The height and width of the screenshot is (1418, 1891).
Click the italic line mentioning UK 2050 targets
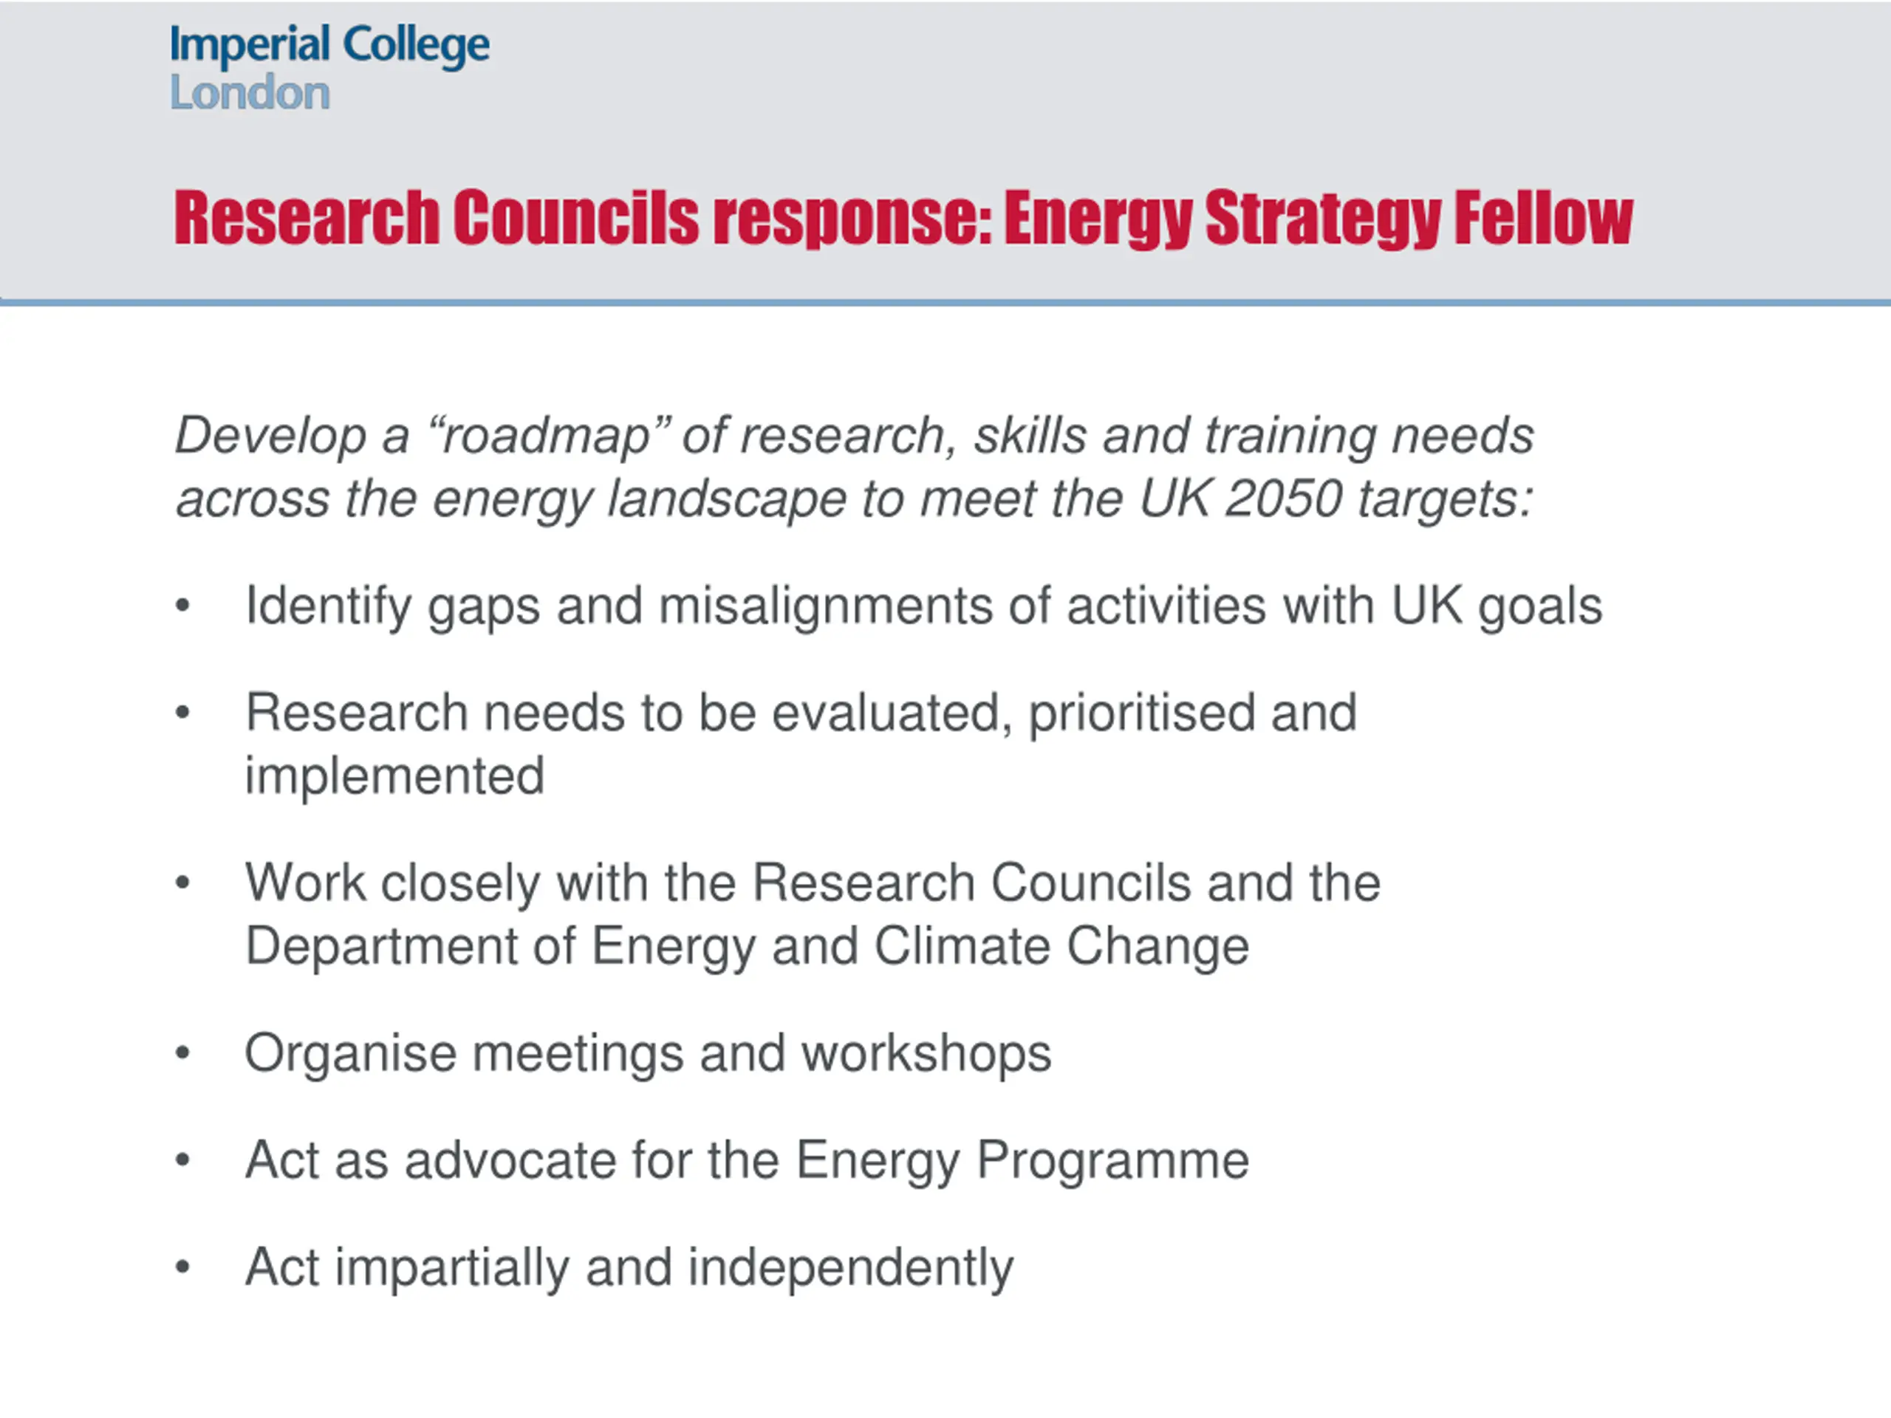[x=855, y=500]
